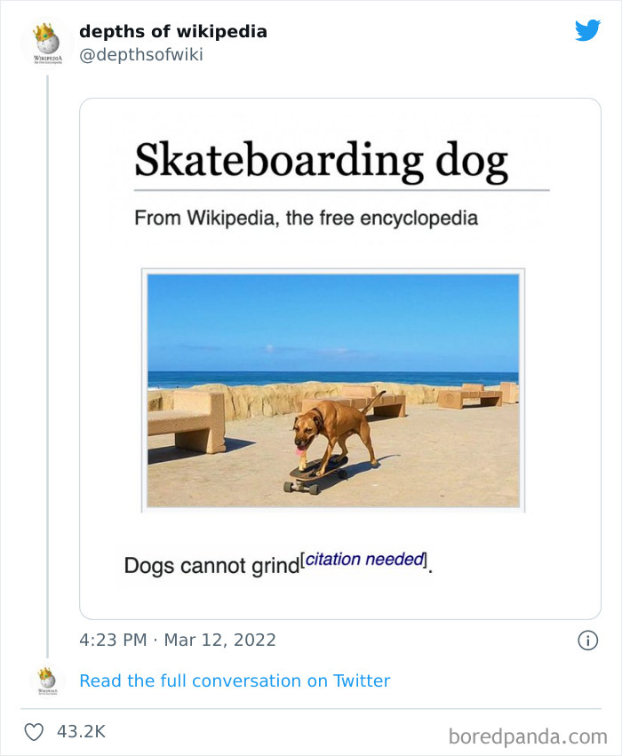Click the Skateboarding dog article title
Viewport: 622px width, 756px height.
[321, 161]
